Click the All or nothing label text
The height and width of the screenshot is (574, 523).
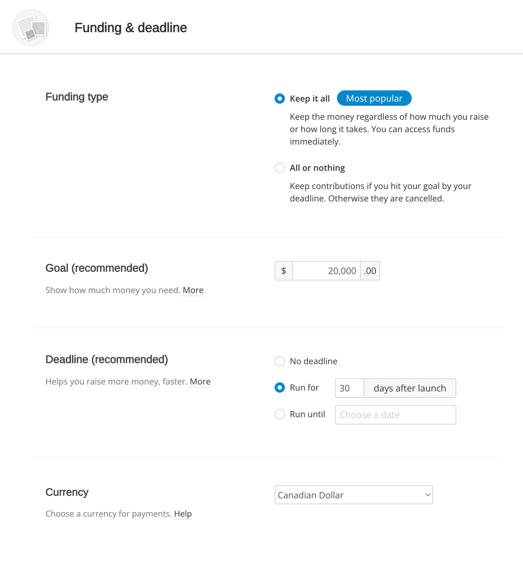tap(317, 168)
